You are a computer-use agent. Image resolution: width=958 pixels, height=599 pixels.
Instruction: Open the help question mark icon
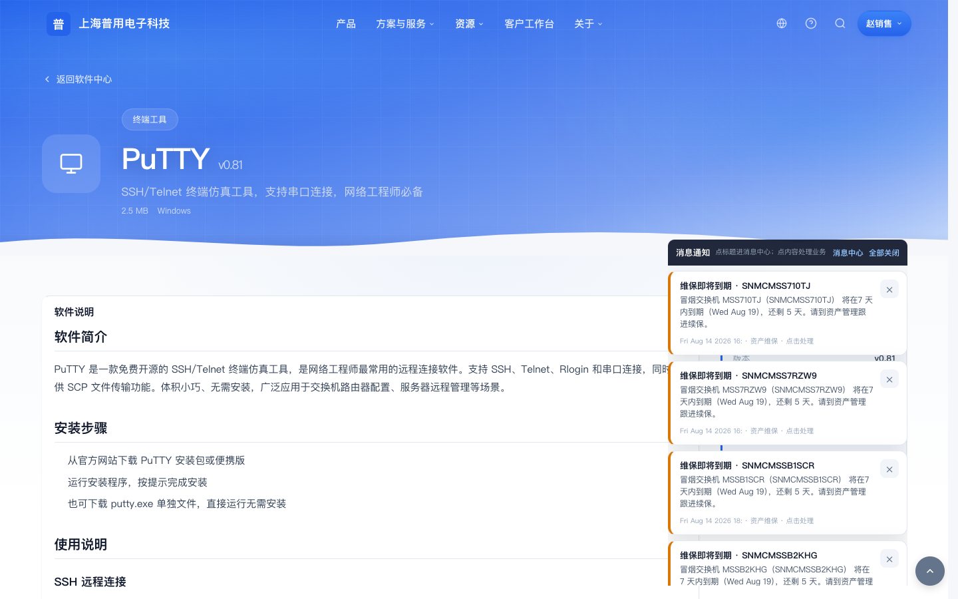pyautogui.click(x=811, y=23)
